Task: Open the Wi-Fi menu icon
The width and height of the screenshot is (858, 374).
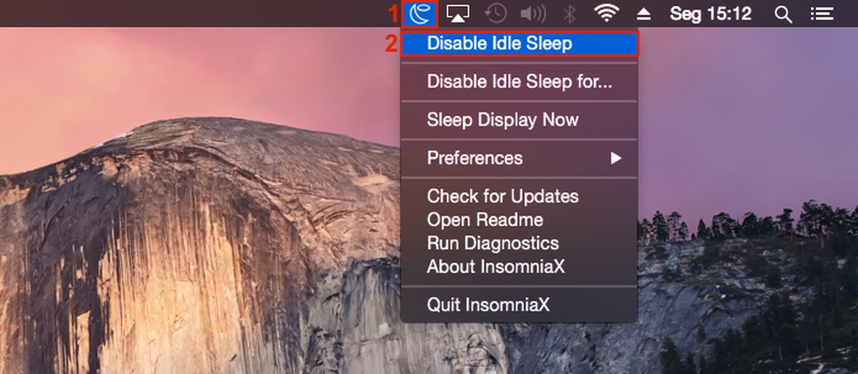Action: tap(608, 14)
